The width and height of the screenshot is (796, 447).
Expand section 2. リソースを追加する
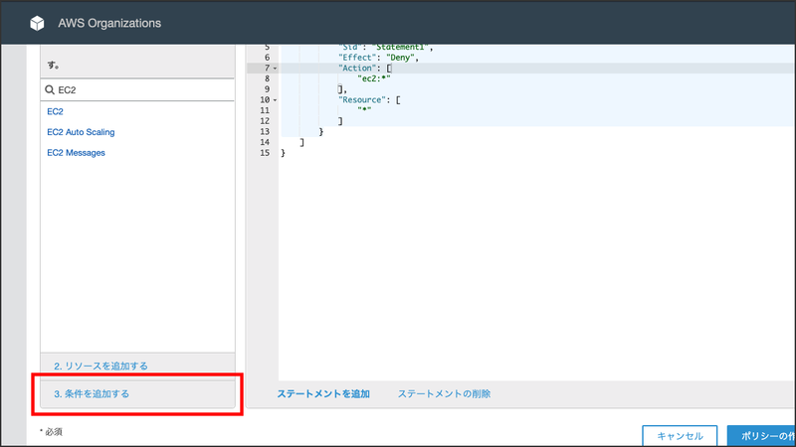137,366
